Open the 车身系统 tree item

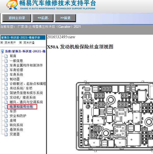pyautogui.click(x=16, y=74)
